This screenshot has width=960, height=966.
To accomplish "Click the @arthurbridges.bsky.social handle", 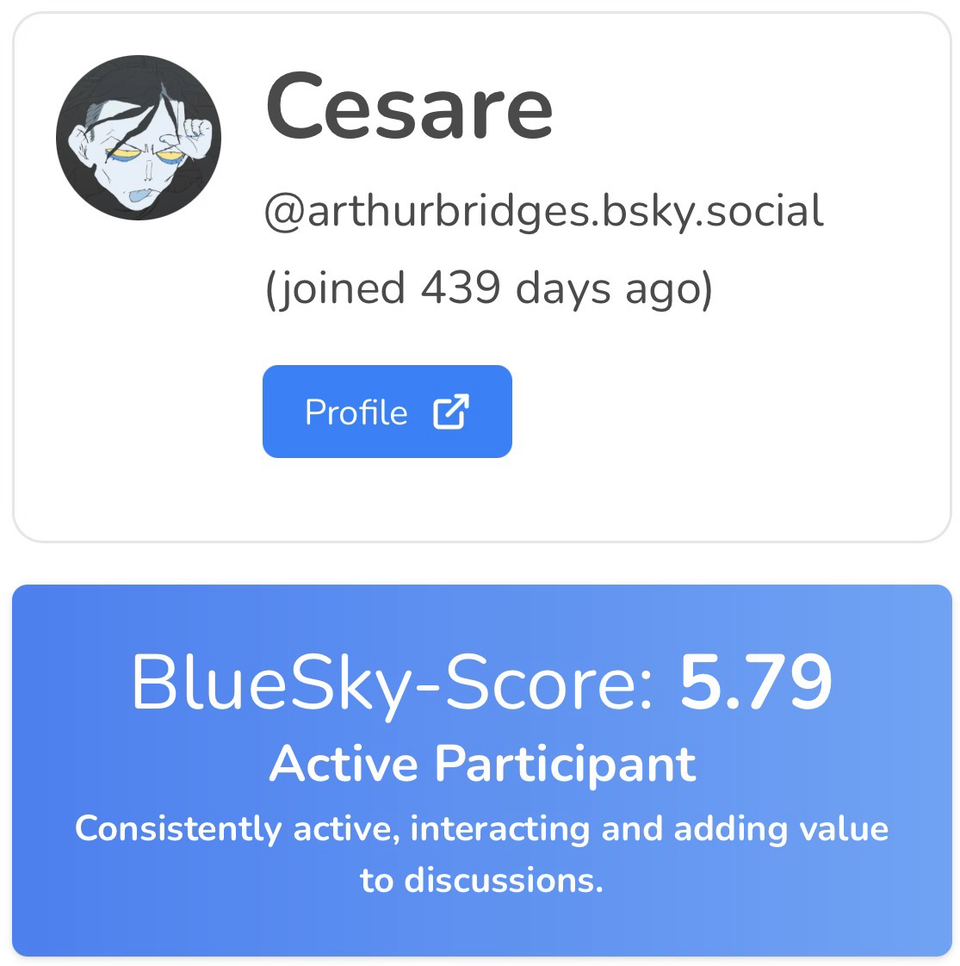I will tap(543, 211).
